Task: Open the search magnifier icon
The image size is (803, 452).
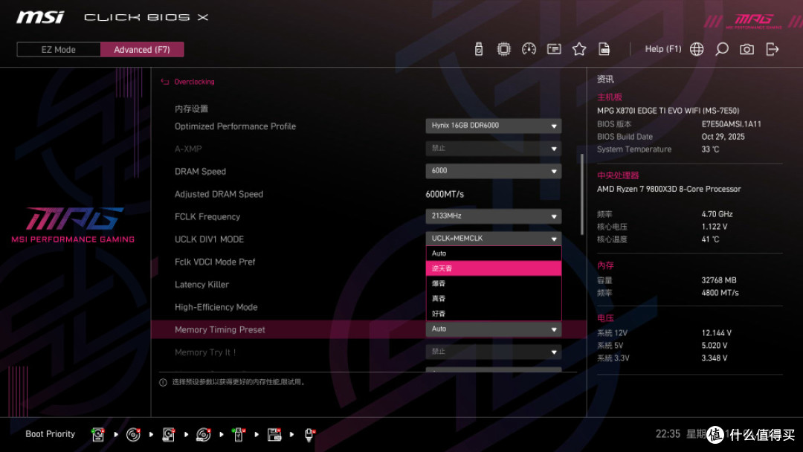Action: tap(721, 49)
